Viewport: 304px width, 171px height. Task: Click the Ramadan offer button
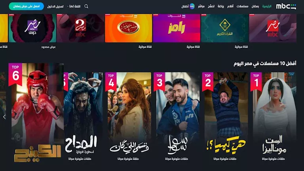27,6
